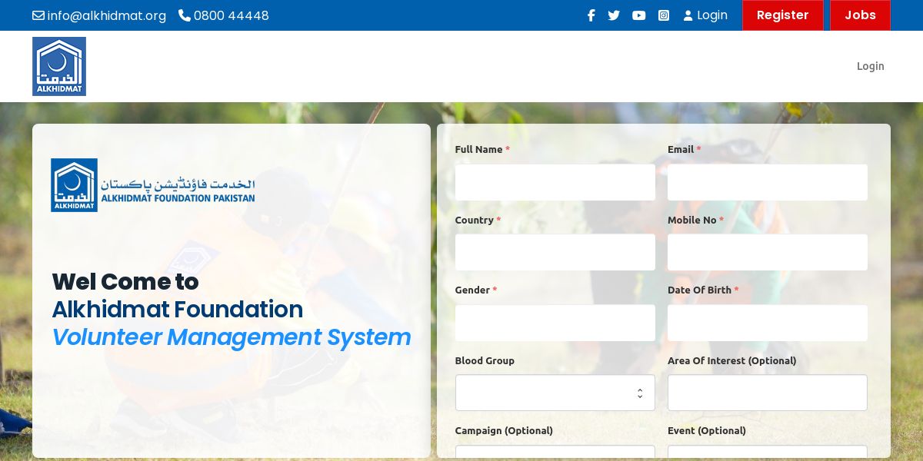Viewport: 923px width, 461px height.
Task: Click the red Register button
Action: [x=782, y=15]
